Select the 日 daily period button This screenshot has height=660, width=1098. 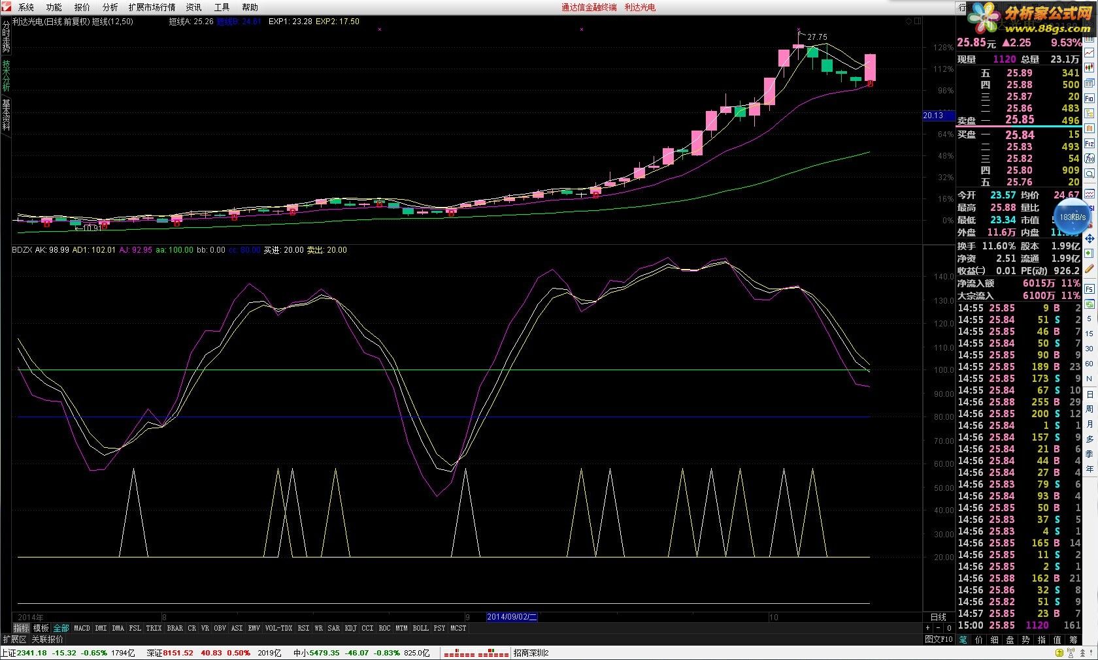1090,394
